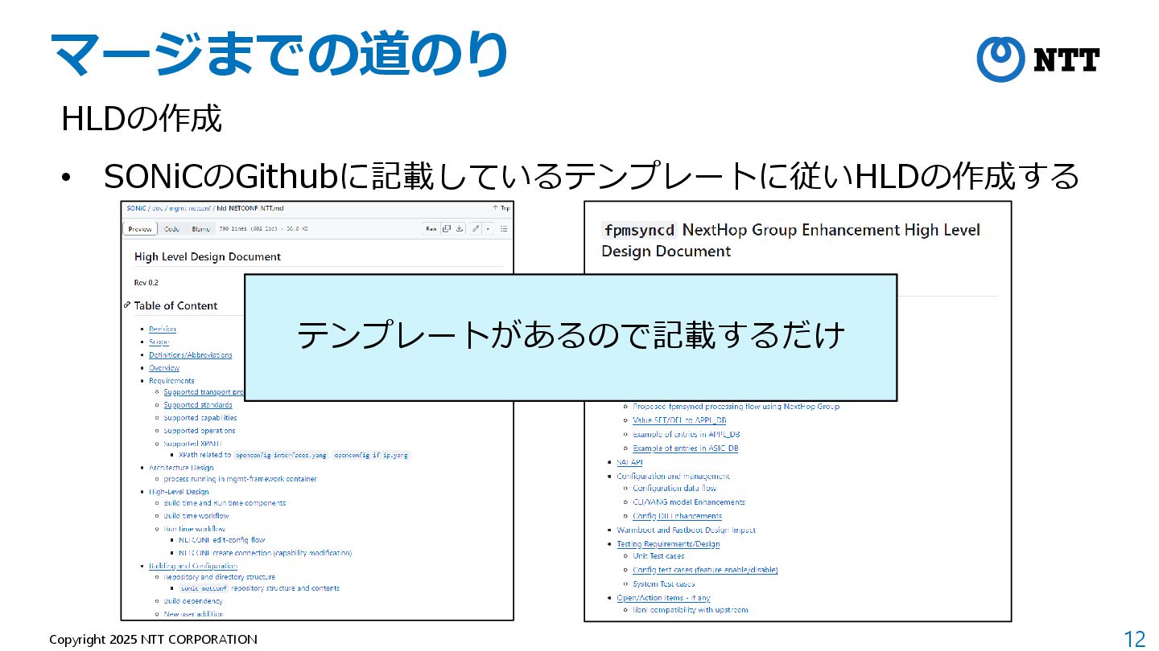
Task: Open CLI/YANG model Enhancements link
Action: tap(689, 502)
